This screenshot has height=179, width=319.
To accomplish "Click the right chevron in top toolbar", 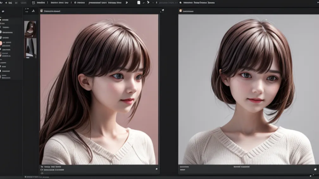I will tap(127, 3).
